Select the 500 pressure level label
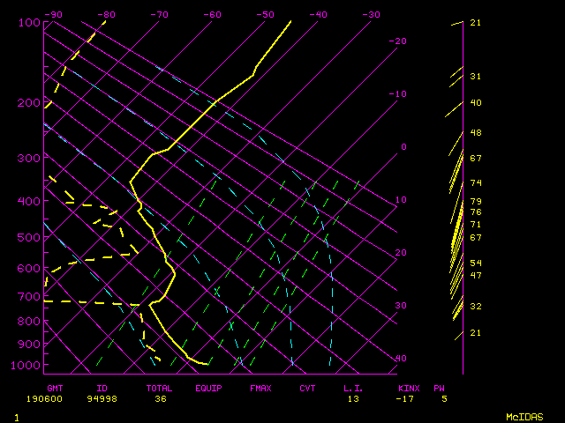Image resolution: width=565 pixels, height=423 pixels. point(30,237)
